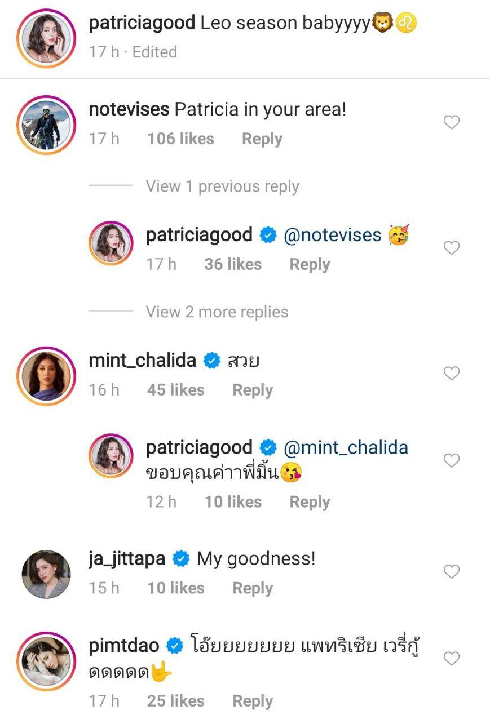The height and width of the screenshot is (724, 490).
Task: Reply to pimtdao's comment
Action: click(x=252, y=701)
